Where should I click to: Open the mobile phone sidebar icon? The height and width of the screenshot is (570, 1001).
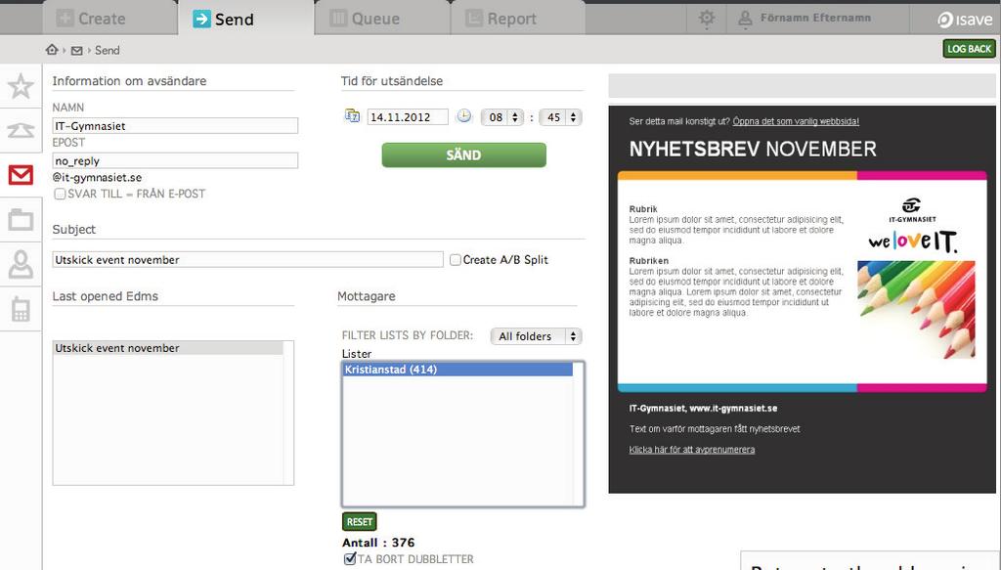tap(21, 309)
